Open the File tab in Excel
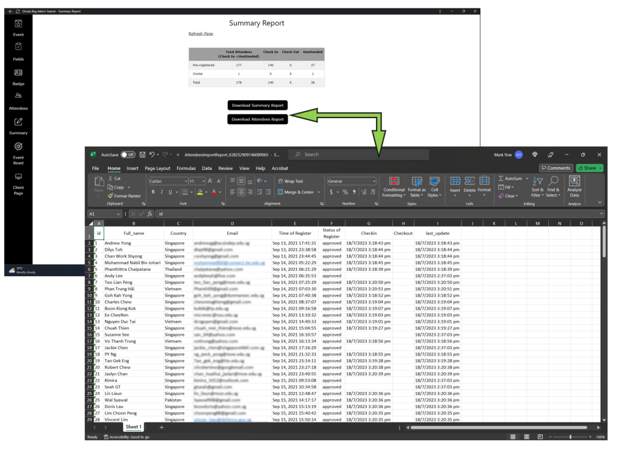 point(96,169)
